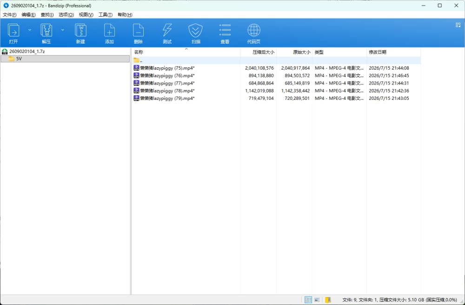
Task: Select 2609020104_1.7z root tree node
Action: coord(27,51)
